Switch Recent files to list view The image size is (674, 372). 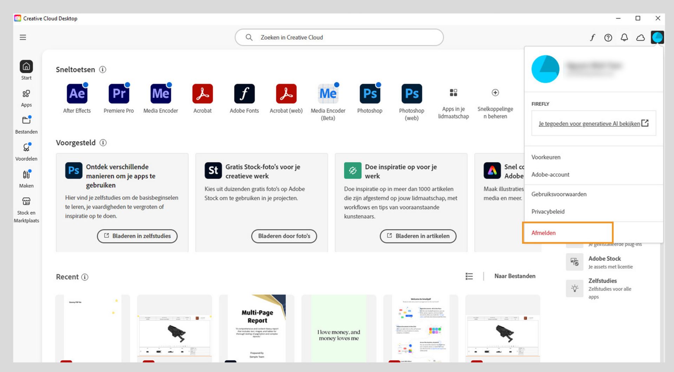click(469, 276)
